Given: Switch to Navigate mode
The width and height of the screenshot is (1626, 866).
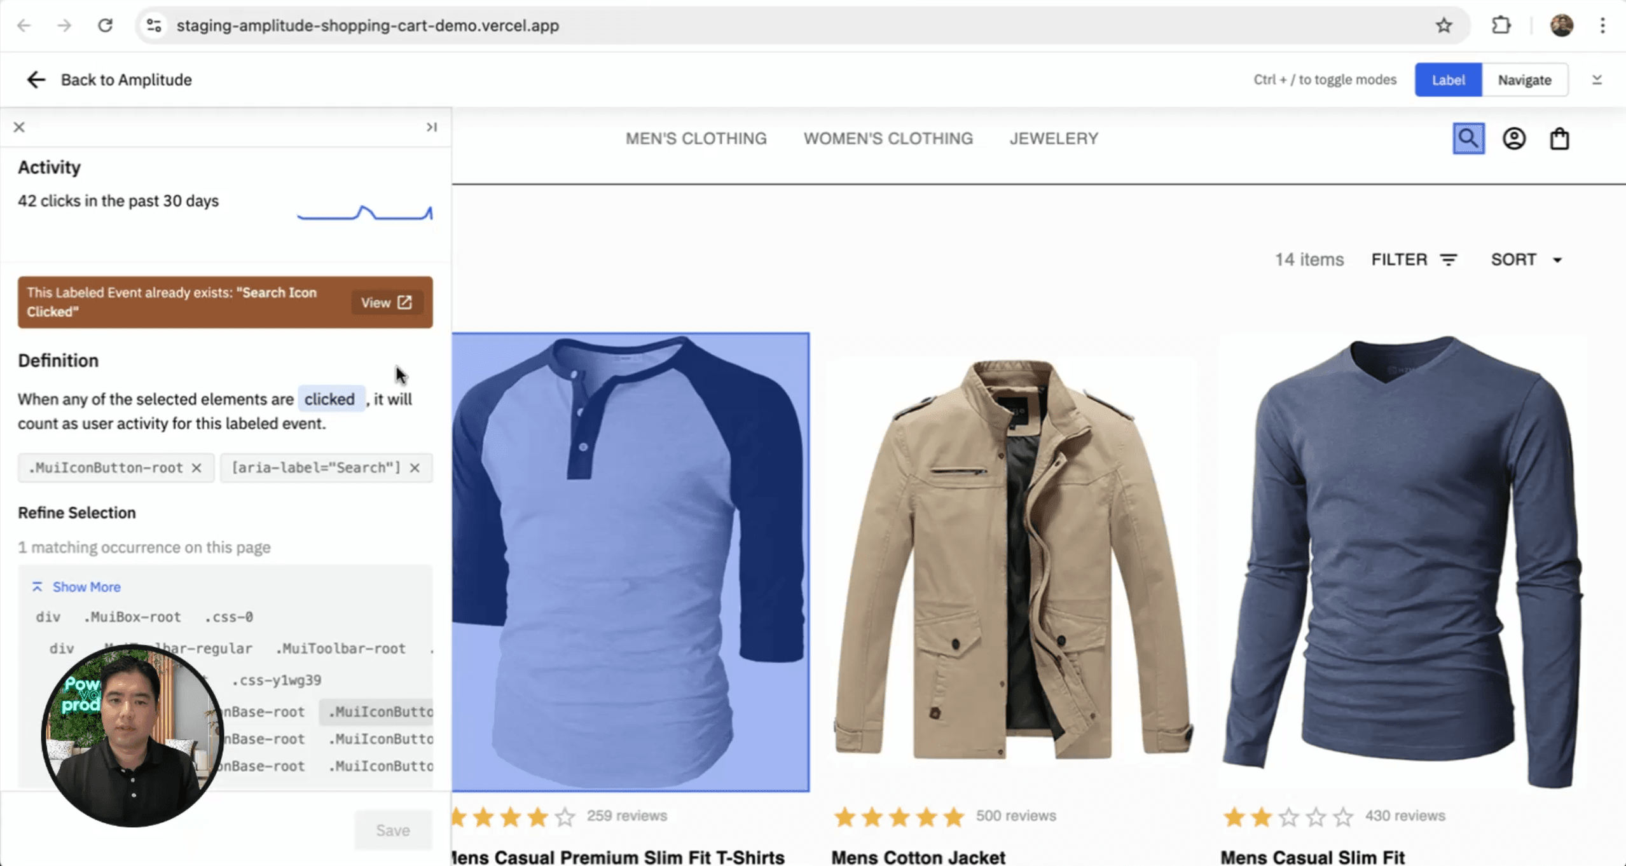Looking at the screenshot, I should tap(1524, 79).
